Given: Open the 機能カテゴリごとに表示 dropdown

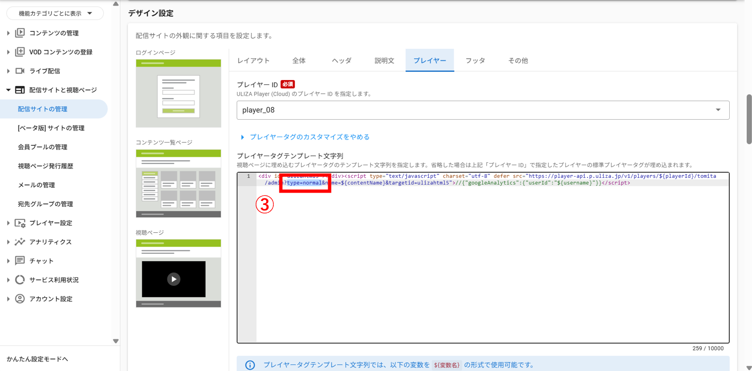Looking at the screenshot, I should [x=55, y=13].
